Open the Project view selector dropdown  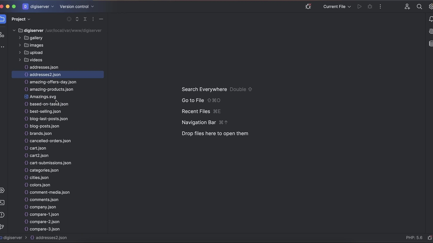tap(21, 19)
